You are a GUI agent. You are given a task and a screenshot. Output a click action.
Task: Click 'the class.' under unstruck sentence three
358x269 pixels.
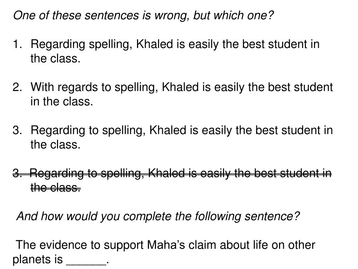(56, 145)
